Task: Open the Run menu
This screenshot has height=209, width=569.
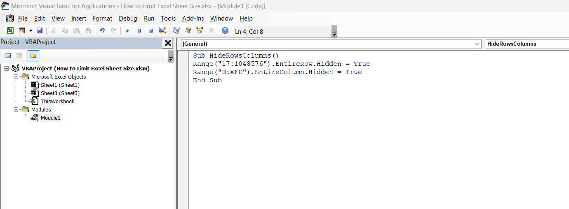Action: pos(149,19)
